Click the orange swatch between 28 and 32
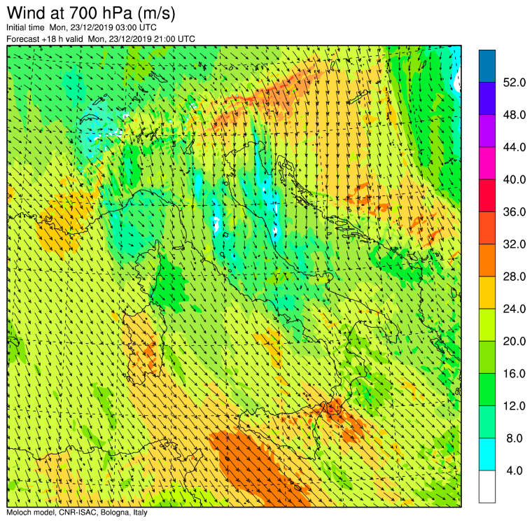Screen dimensions: 532x523 (x=487, y=260)
